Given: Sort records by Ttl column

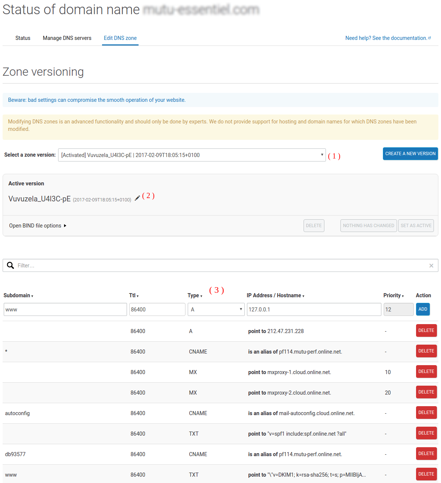Looking at the screenshot, I should tap(134, 295).
